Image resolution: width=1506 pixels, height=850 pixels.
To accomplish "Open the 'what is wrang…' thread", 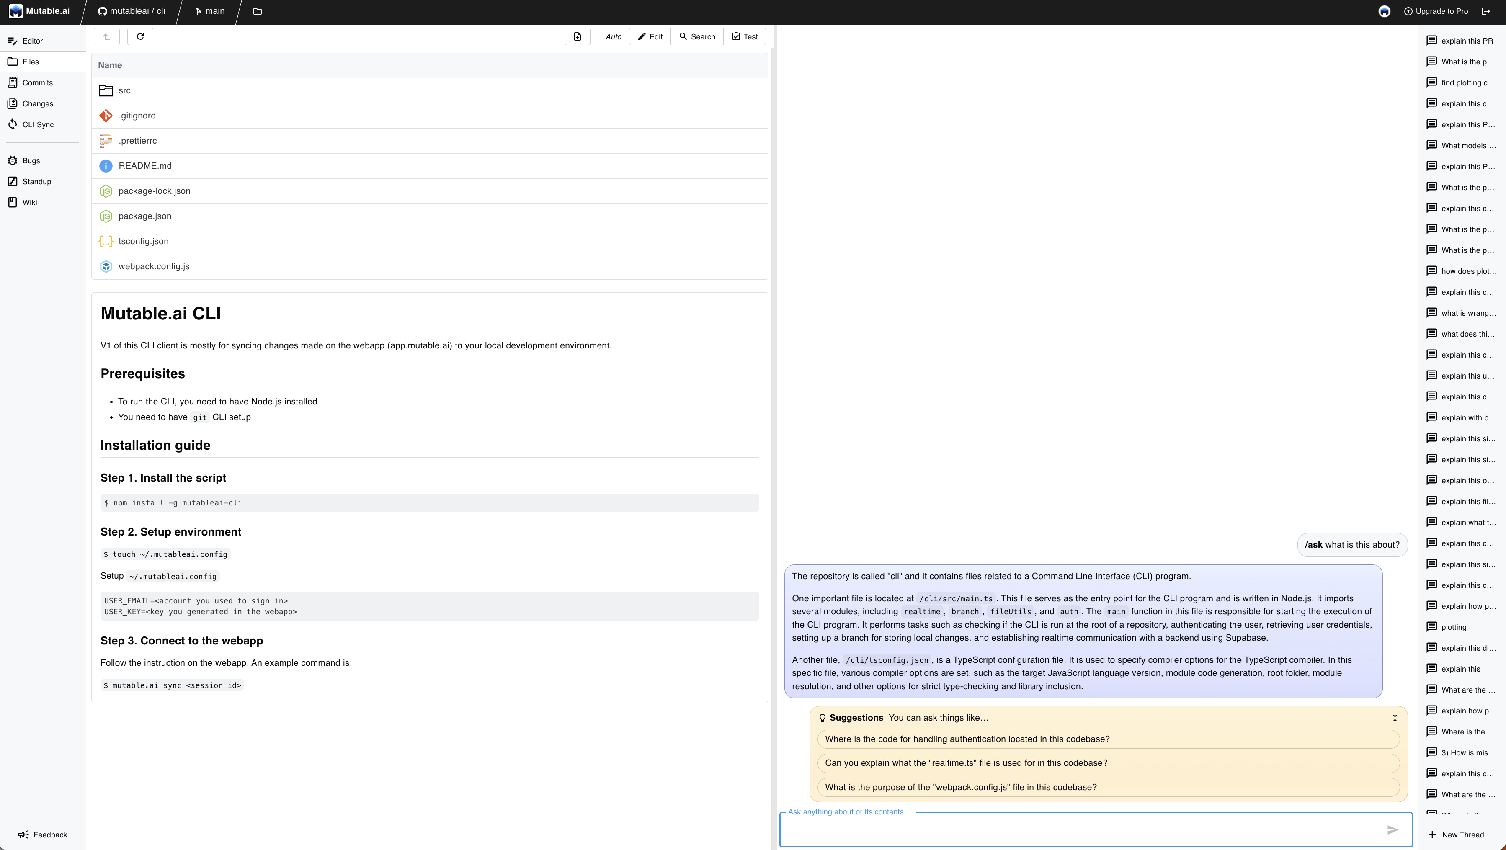I will click(x=1461, y=313).
